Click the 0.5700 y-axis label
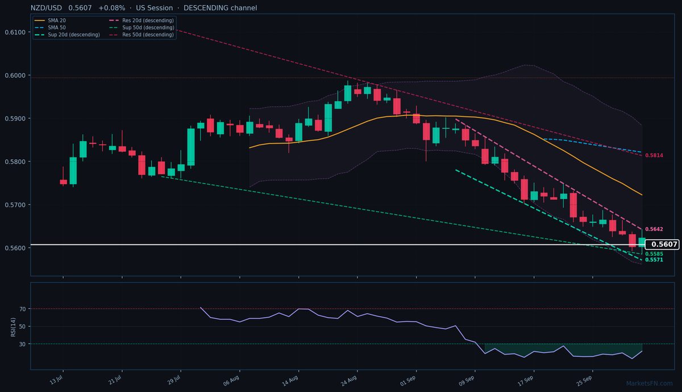This screenshot has width=682, height=392. (15, 205)
